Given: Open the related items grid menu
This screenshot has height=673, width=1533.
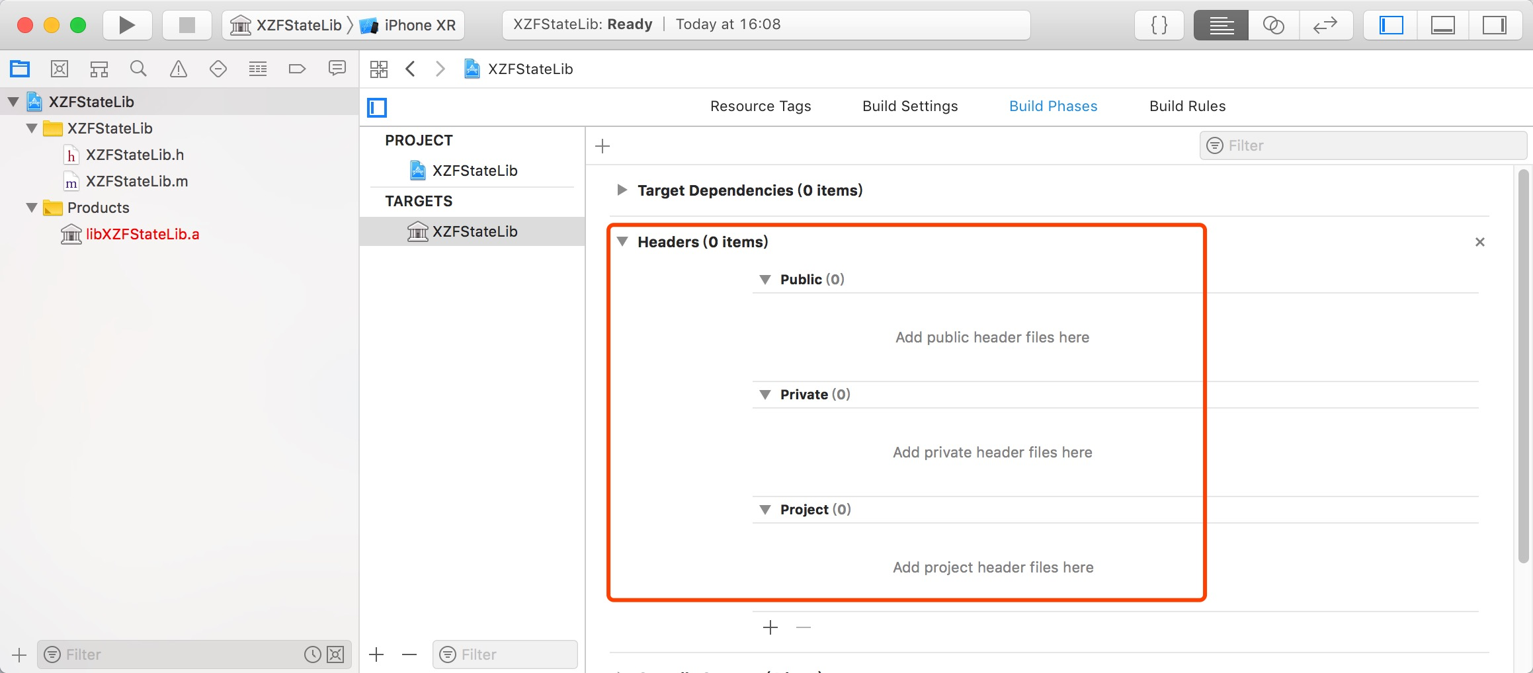Looking at the screenshot, I should click(x=379, y=69).
